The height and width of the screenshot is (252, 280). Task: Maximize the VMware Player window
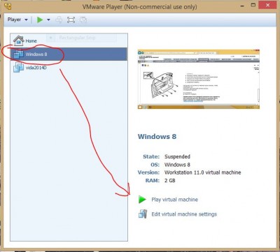coord(253,5)
